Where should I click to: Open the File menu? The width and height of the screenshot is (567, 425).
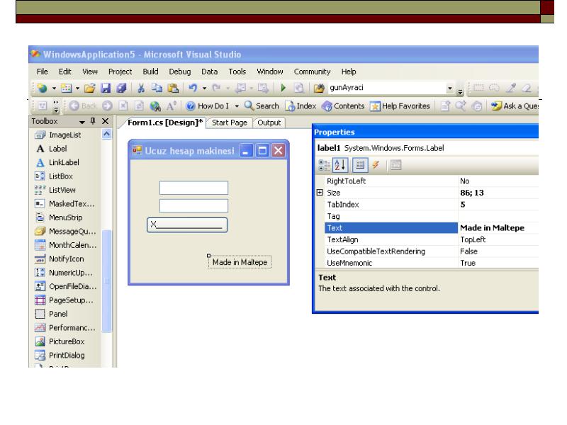coord(43,72)
